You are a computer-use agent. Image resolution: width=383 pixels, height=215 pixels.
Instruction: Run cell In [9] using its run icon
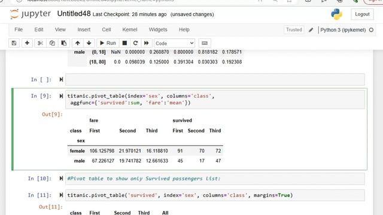(61, 96)
